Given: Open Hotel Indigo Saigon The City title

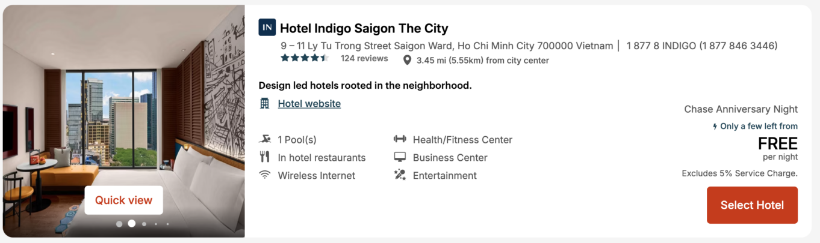Looking at the screenshot, I should [364, 28].
